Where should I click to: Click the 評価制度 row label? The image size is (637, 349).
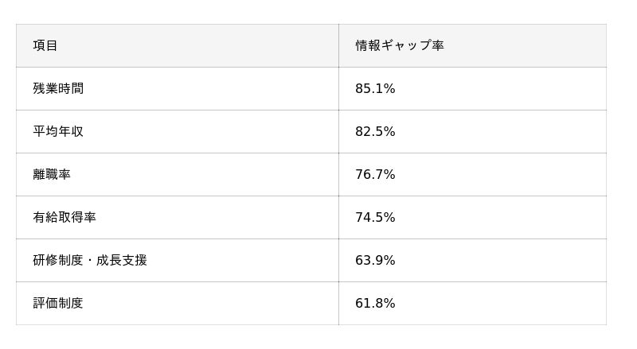pyautogui.click(x=58, y=304)
